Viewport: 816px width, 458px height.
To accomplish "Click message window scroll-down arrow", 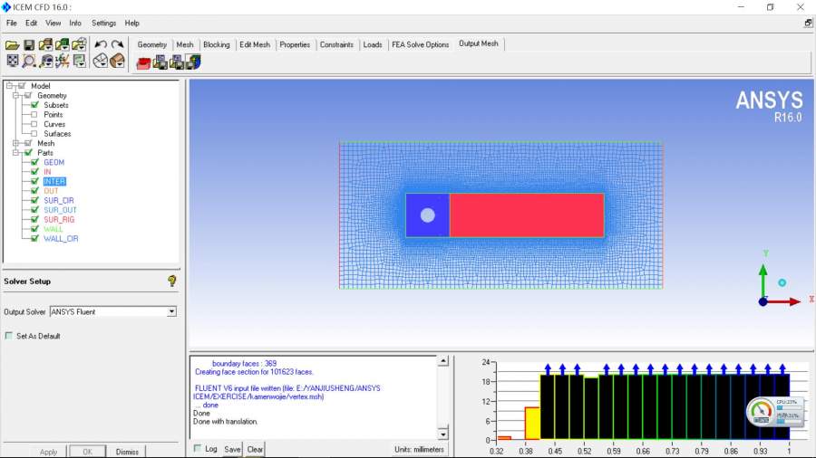I will (442, 434).
